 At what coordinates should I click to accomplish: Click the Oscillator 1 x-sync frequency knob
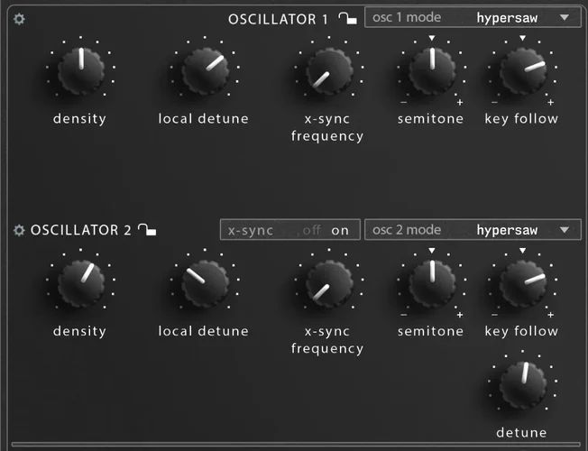[x=329, y=70]
